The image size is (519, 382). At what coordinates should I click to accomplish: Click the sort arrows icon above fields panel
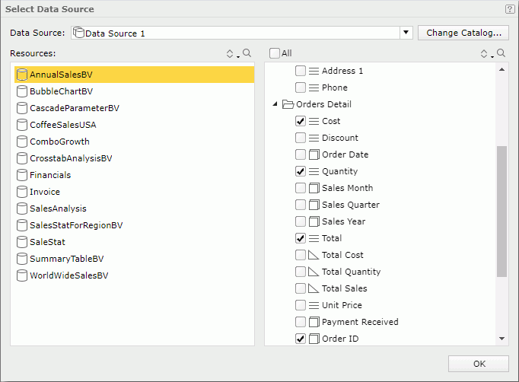[x=485, y=54]
